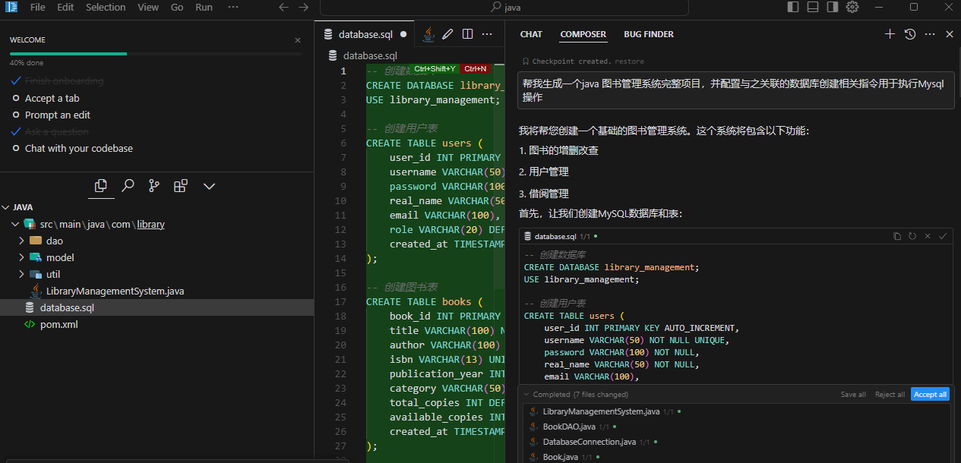Open the Extensions view icon
Image resolution: width=961 pixels, height=463 pixels.
(180, 185)
